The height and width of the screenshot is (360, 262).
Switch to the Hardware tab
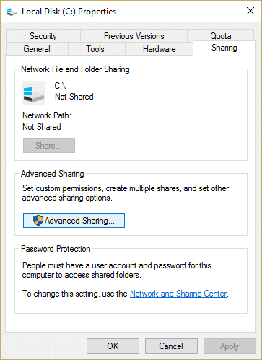click(159, 49)
